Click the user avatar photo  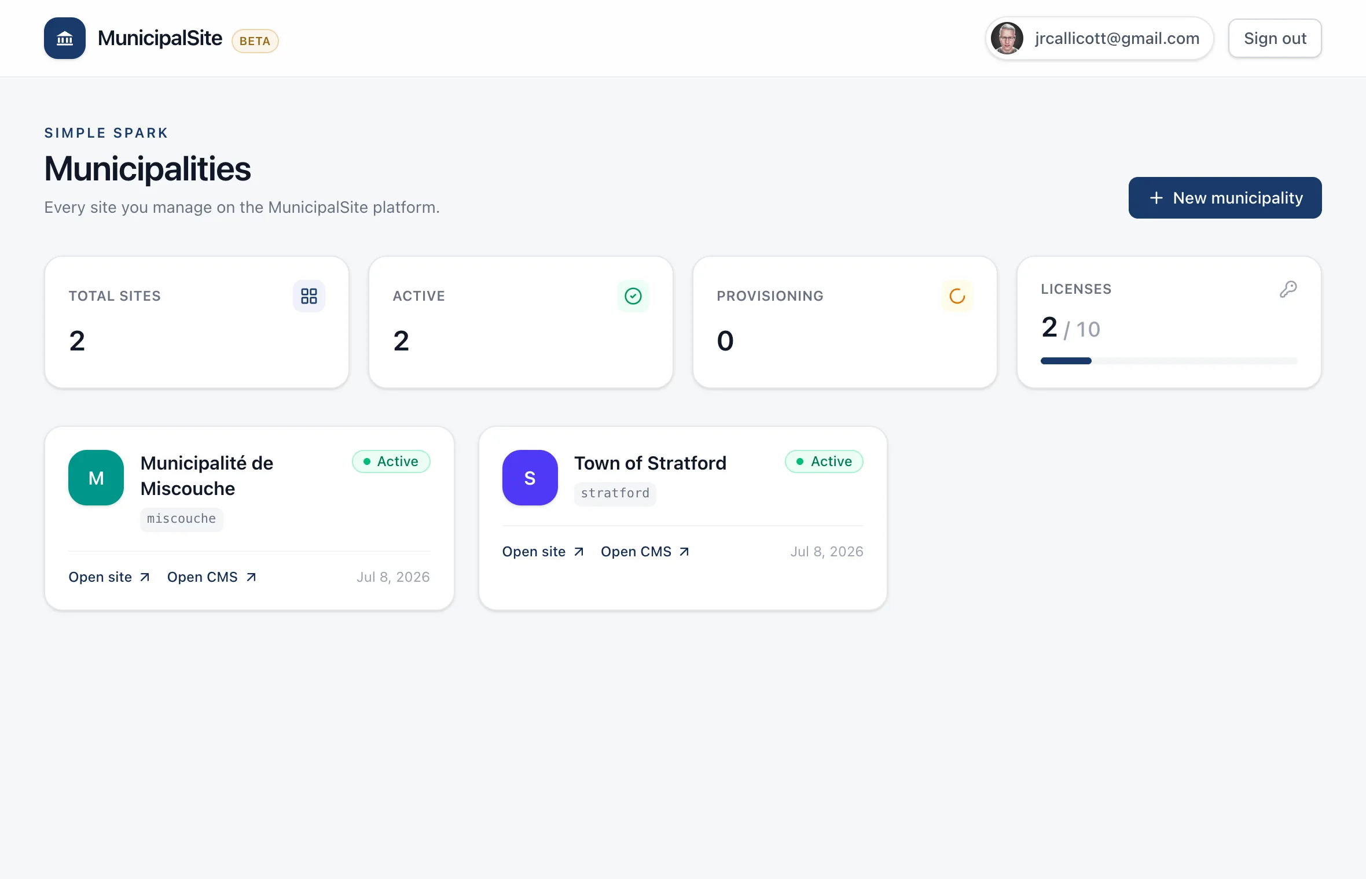[x=1007, y=38]
